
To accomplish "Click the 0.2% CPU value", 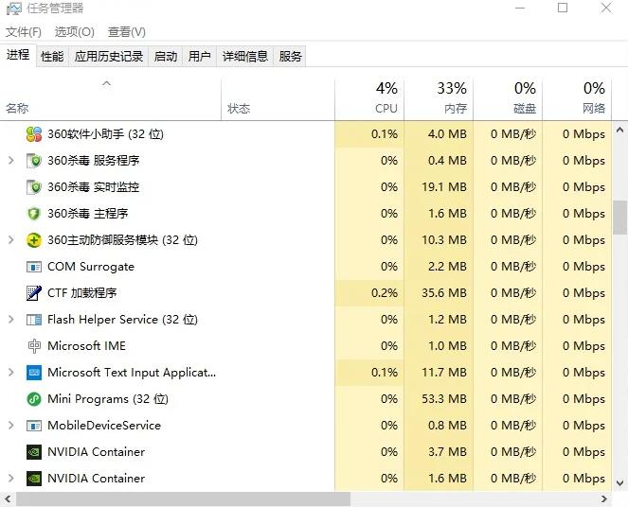I will point(385,293).
